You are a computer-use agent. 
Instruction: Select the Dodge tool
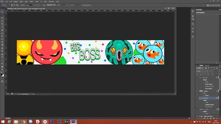click(x=2, y=51)
